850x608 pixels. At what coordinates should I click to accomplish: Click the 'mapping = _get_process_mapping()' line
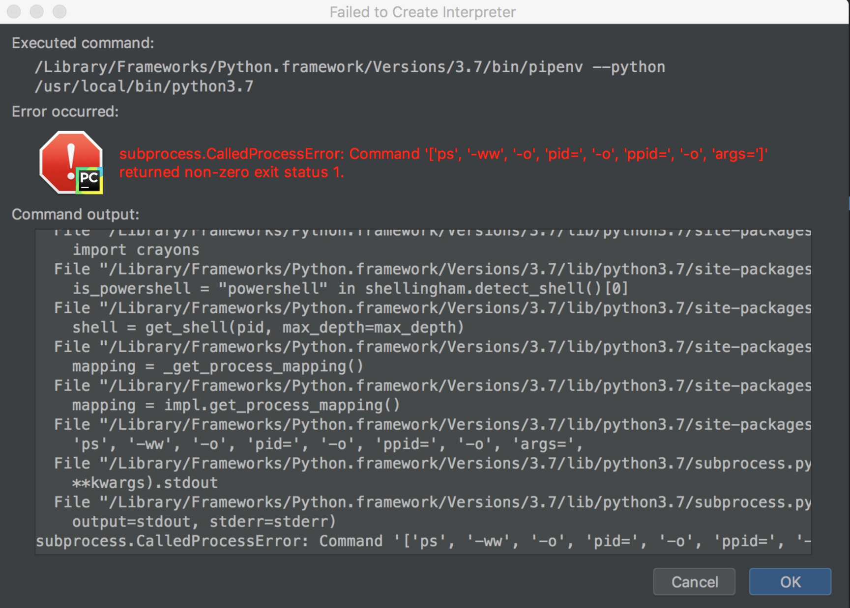[x=218, y=366]
